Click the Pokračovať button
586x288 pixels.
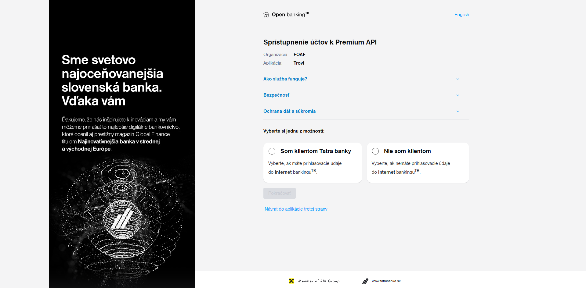[280, 193]
